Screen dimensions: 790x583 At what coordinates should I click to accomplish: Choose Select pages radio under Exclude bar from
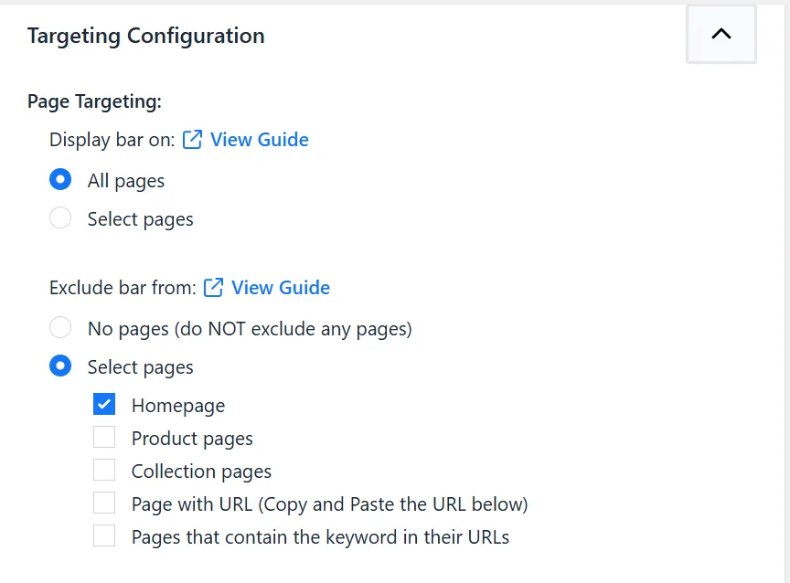click(60, 366)
